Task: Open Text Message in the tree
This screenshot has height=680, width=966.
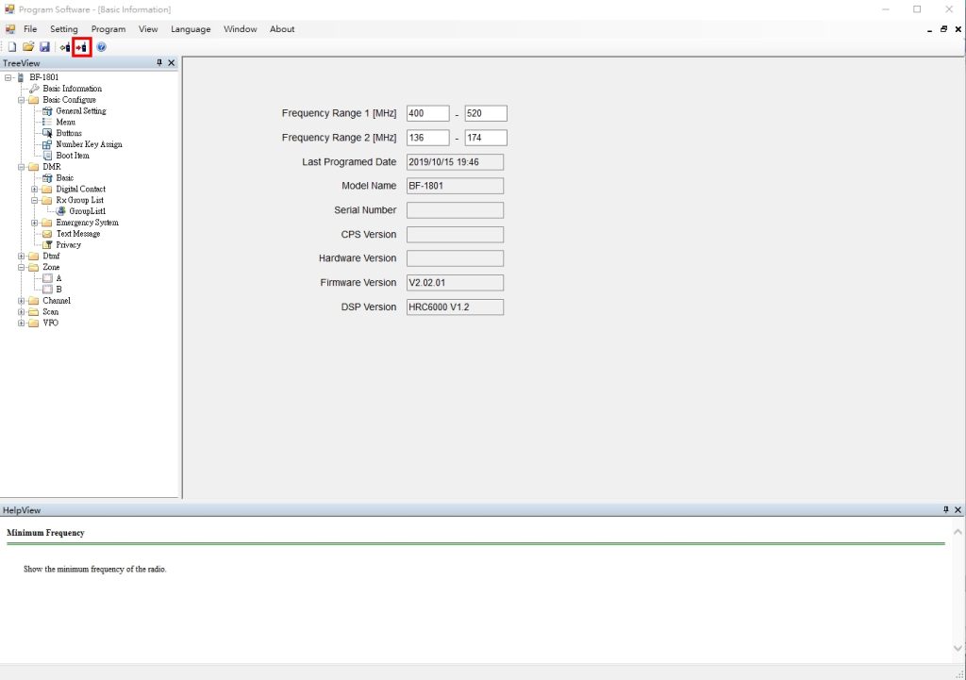Action: [x=77, y=234]
